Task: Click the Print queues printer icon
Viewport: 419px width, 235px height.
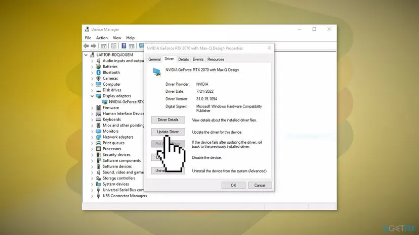Action: click(x=98, y=143)
